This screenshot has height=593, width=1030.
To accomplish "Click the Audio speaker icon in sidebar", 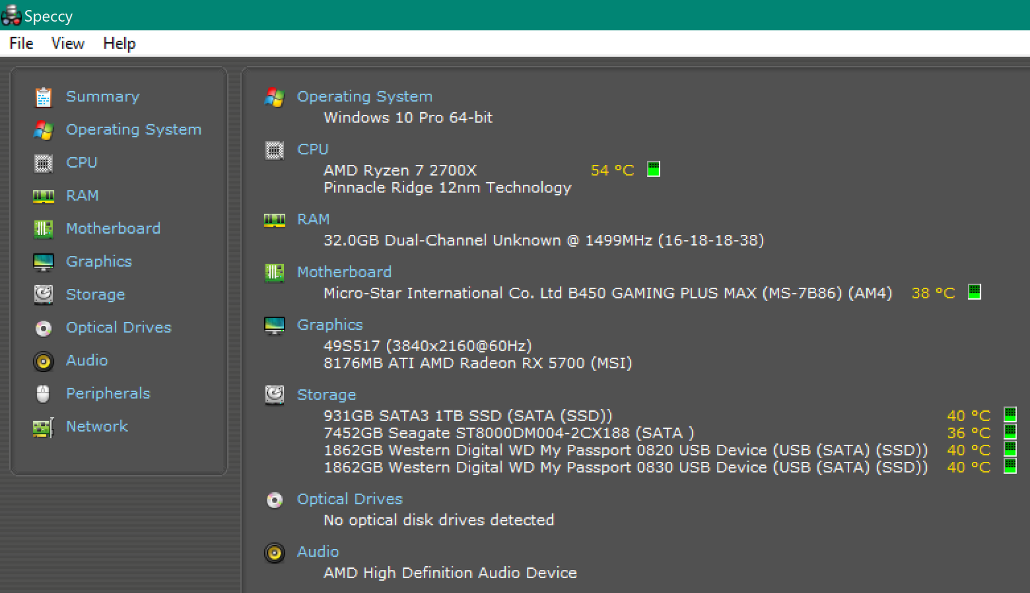I will point(43,361).
